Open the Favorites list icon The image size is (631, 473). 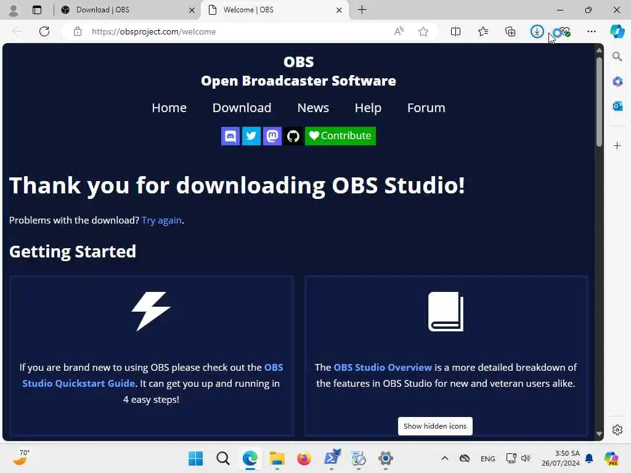pyautogui.click(x=483, y=31)
